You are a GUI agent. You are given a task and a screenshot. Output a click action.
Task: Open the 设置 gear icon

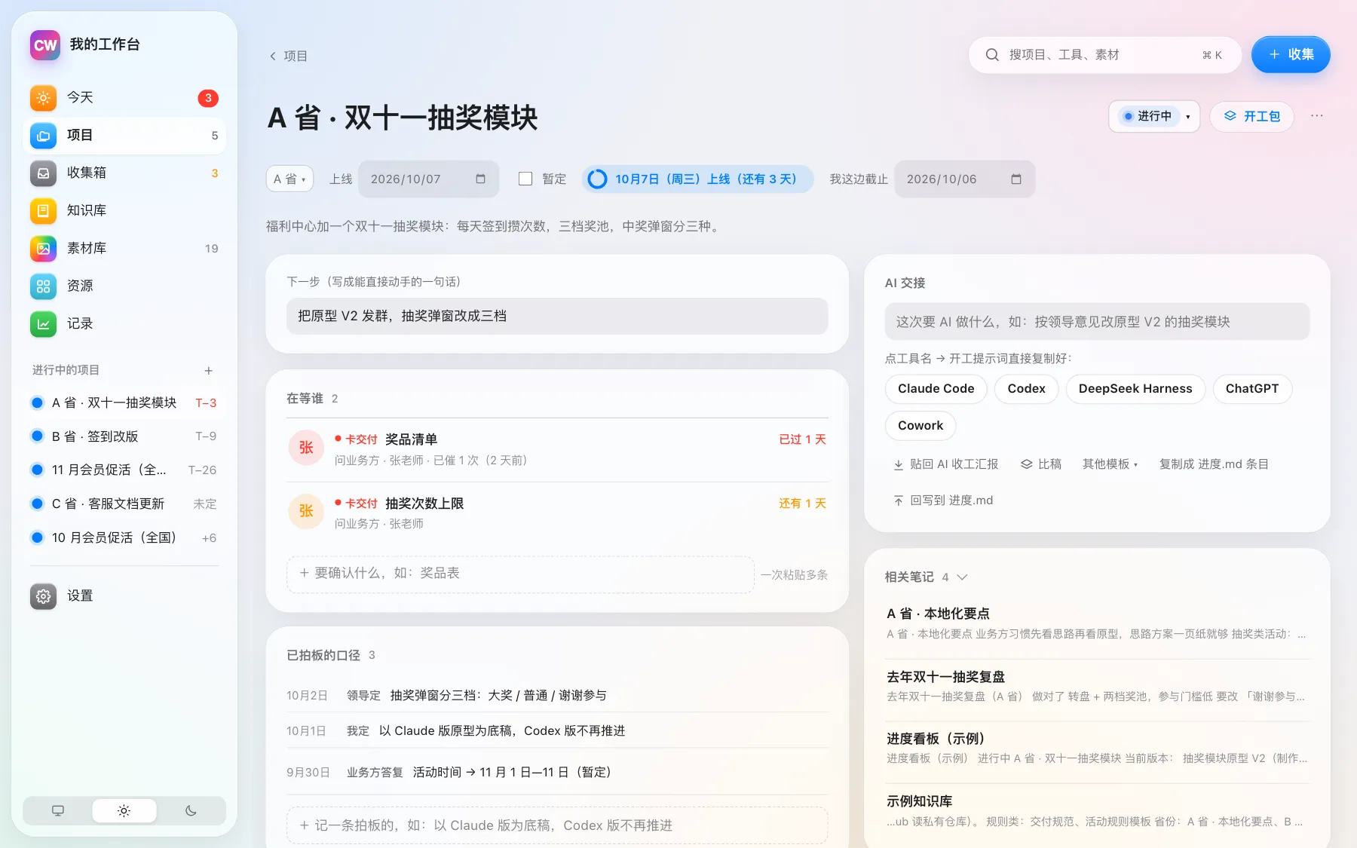tap(43, 595)
